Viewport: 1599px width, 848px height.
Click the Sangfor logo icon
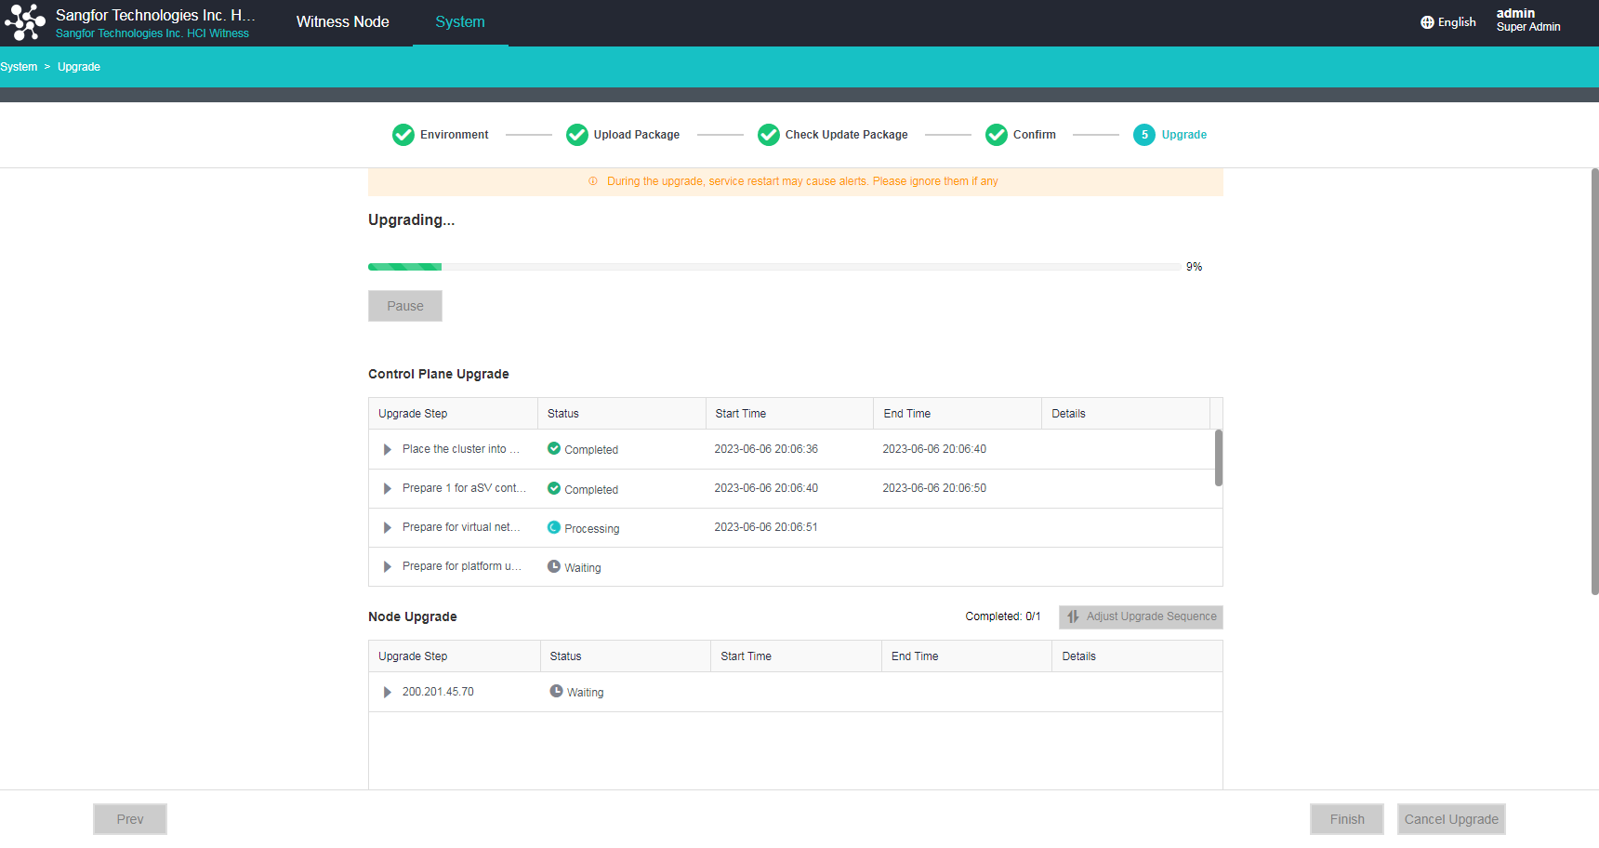click(25, 22)
